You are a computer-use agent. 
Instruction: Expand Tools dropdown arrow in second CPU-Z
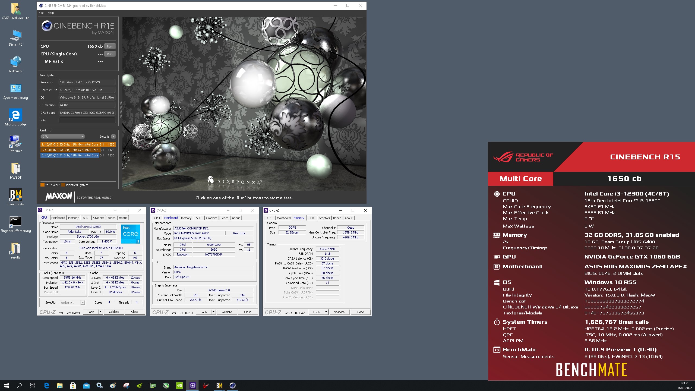coord(213,312)
